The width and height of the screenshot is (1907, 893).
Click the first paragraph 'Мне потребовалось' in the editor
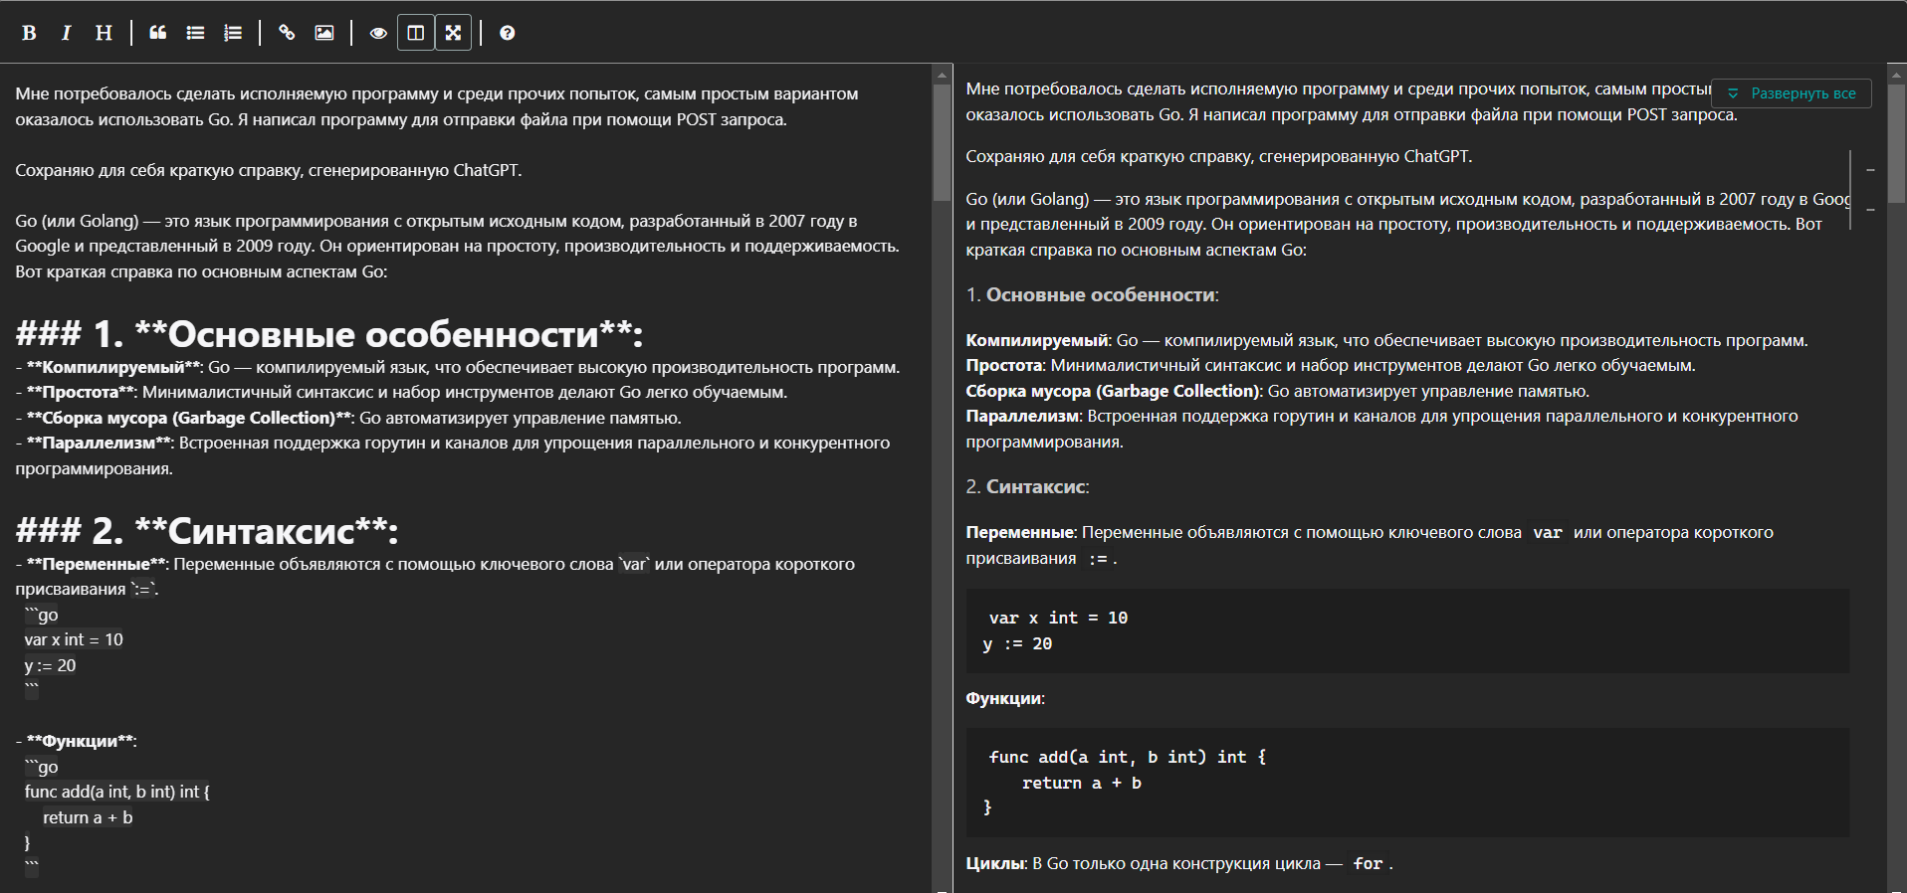tap(437, 106)
